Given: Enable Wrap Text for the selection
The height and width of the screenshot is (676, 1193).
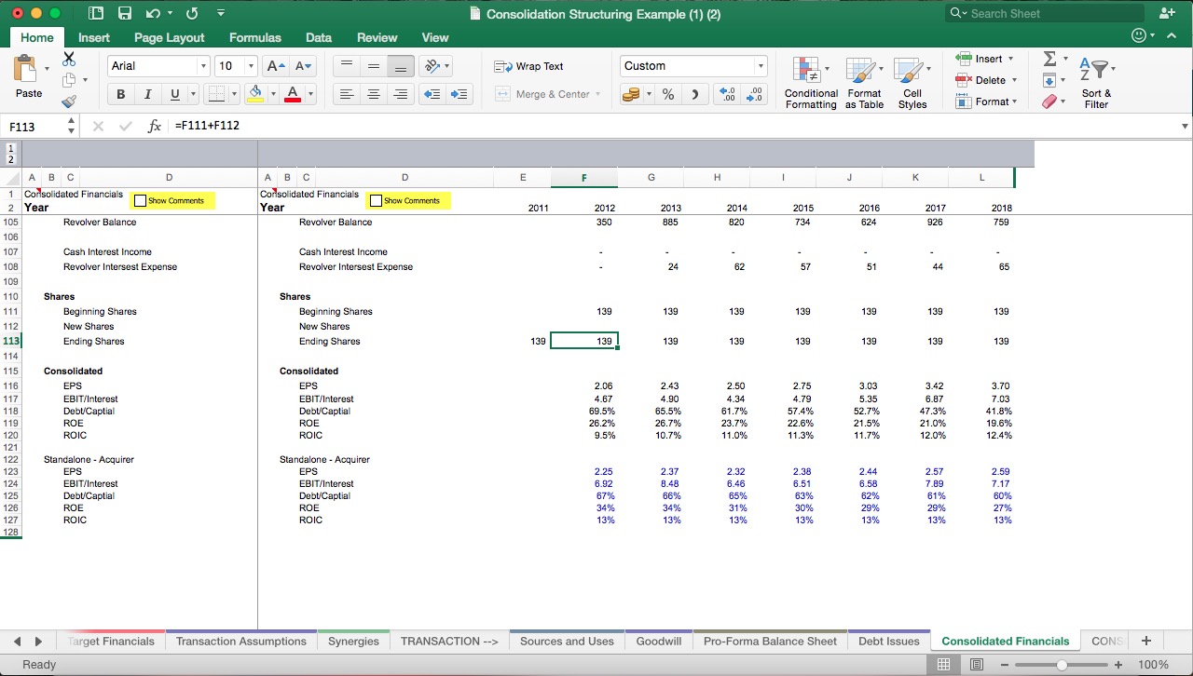Looking at the screenshot, I should coord(538,66).
